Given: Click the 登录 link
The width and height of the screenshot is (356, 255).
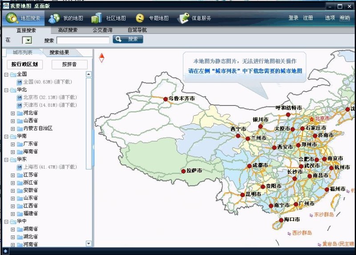Looking at the screenshot, I should coord(293,18).
